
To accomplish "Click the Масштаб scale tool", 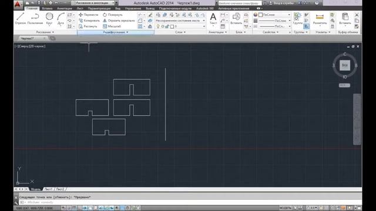I will 112,26.
